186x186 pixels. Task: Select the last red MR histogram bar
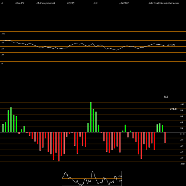[x=165, y=138]
